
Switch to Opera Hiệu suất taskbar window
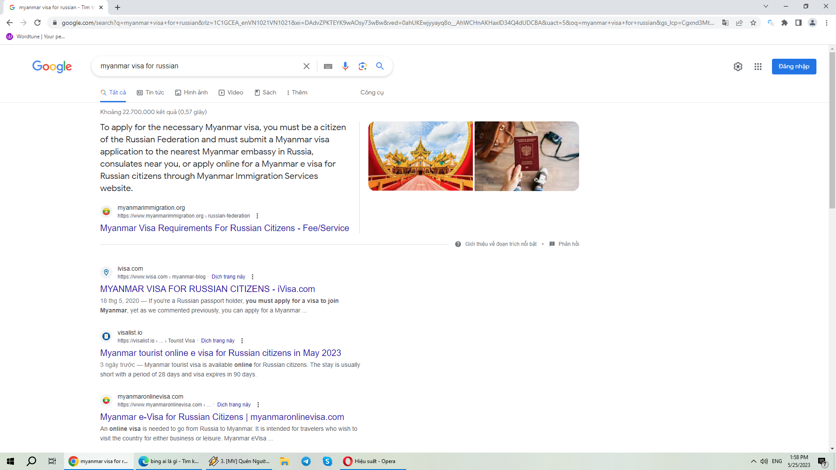(x=373, y=461)
